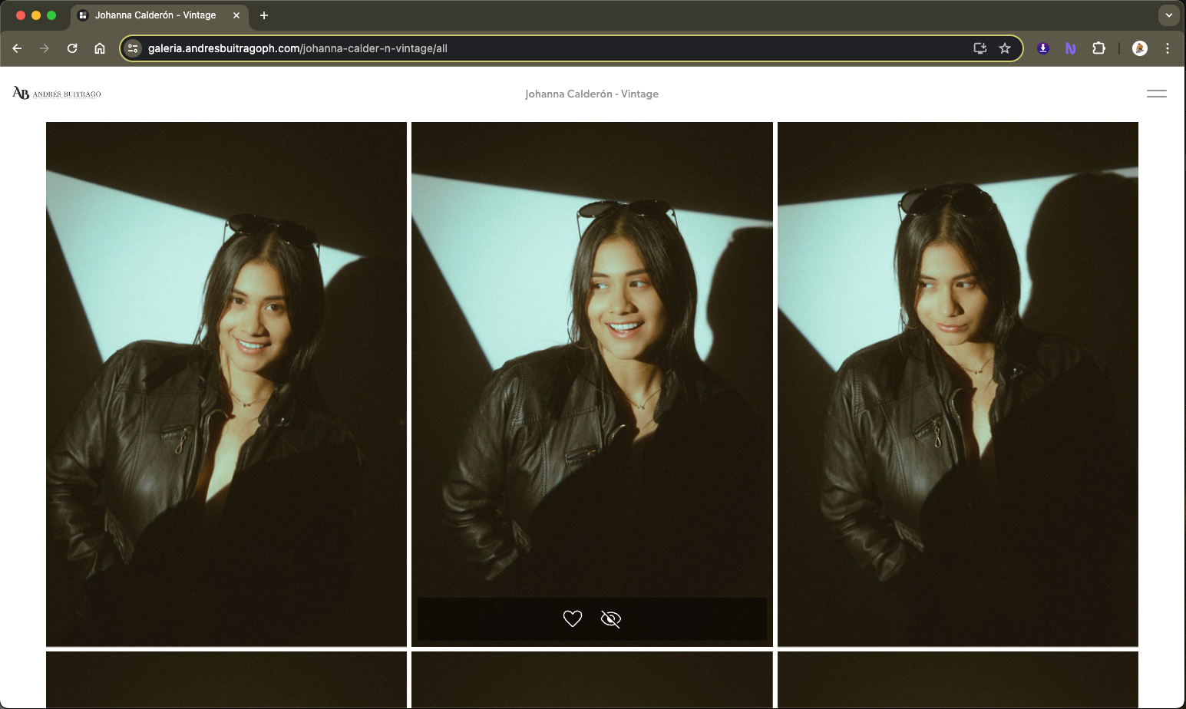Open the Chrome three-dot menu
This screenshot has width=1186, height=709.
click(1168, 48)
